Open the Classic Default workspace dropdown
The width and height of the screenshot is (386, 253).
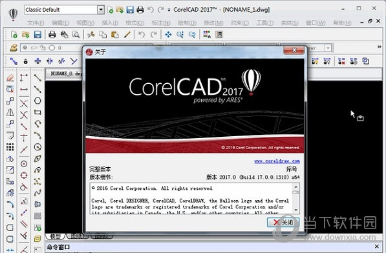click(101, 10)
